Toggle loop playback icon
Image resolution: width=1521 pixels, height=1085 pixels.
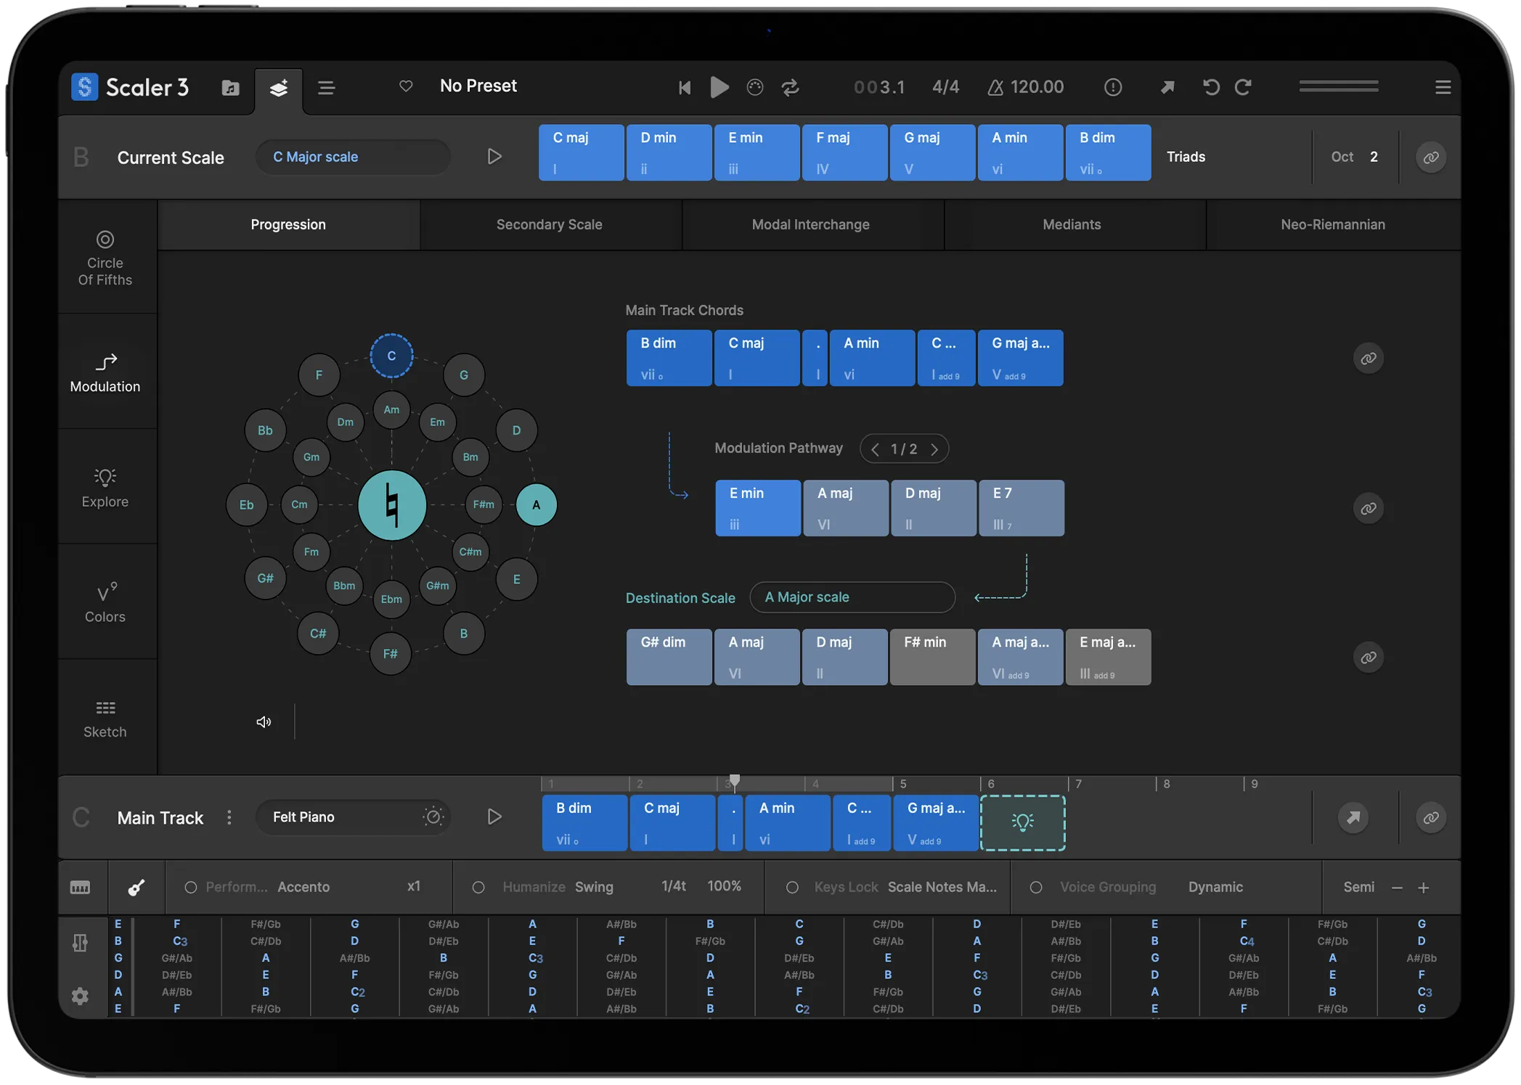pyautogui.click(x=790, y=88)
